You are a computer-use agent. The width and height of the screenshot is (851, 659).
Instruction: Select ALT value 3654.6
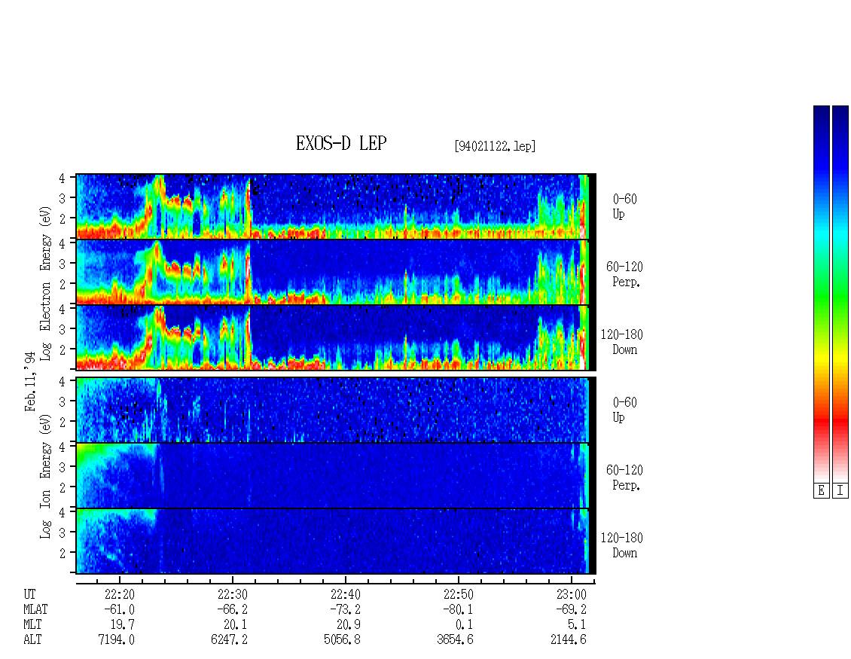pos(455,640)
